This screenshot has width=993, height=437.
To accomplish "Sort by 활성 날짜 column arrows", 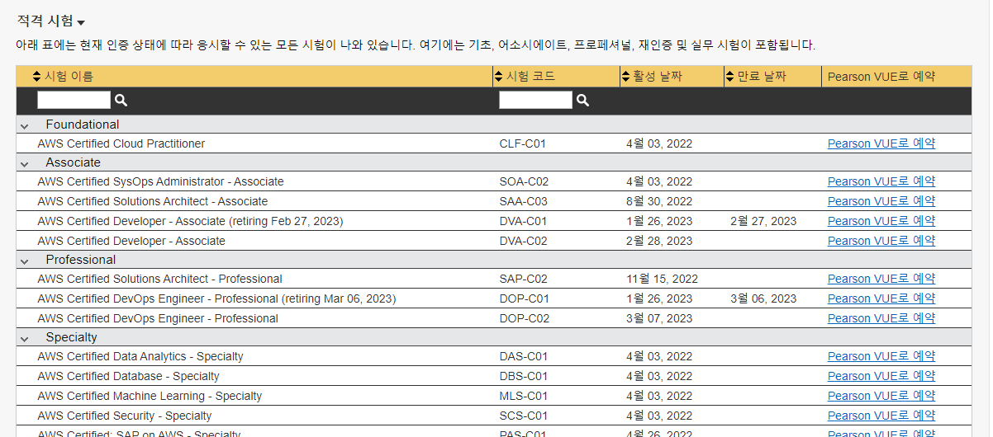I will coord(625,77).
